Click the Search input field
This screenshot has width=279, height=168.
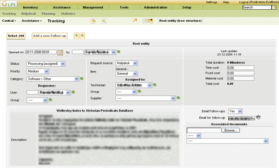coord(257,7)
